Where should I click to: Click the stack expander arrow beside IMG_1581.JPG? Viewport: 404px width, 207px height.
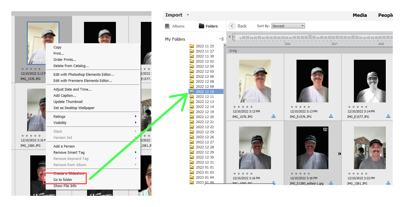click(340, 154)
